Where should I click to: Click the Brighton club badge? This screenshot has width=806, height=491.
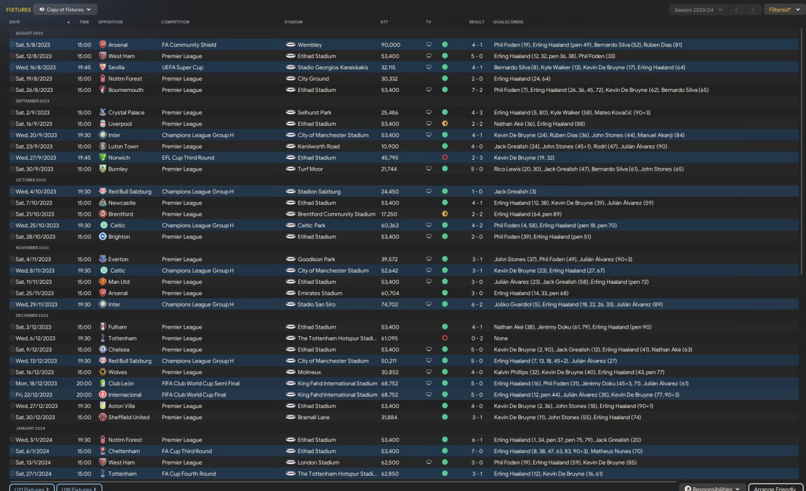(x=103, y=237)
